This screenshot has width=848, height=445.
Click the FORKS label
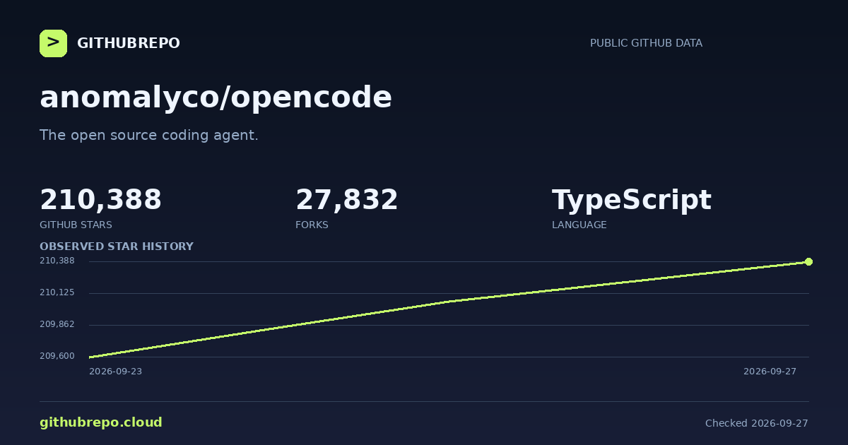(312, 225)
